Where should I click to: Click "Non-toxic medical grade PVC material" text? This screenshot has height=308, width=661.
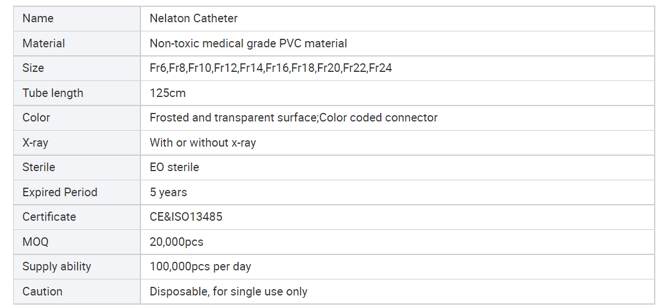pos(248,43)
